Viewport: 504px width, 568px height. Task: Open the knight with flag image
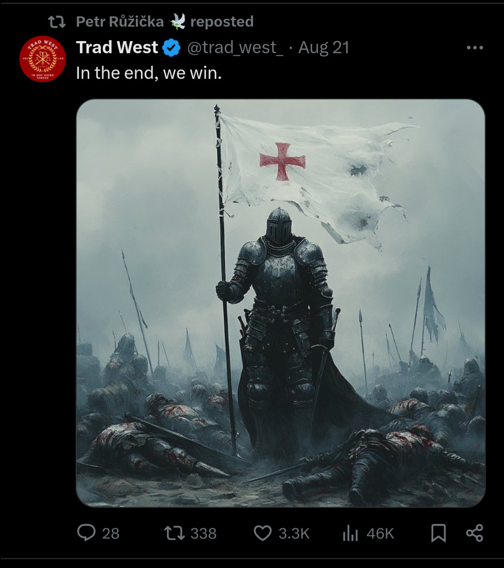click(280, 303)
